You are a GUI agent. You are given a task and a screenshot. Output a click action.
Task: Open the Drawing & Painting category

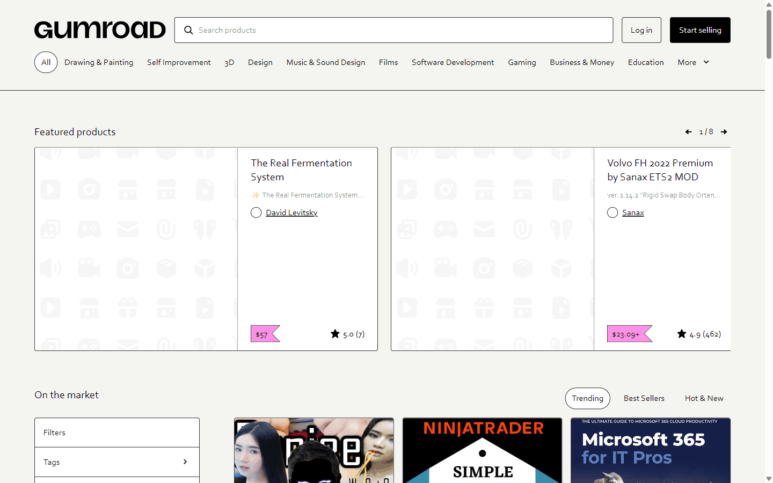pyautogui.click(x=99, y=62)
